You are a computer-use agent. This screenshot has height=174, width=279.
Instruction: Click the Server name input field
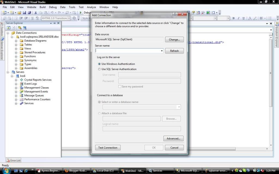pyautogui.click(x=129, y=51)
